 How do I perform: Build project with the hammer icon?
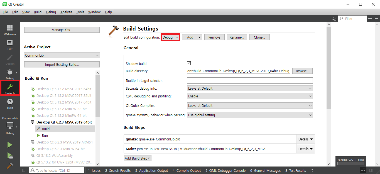(x=10, y=165)
